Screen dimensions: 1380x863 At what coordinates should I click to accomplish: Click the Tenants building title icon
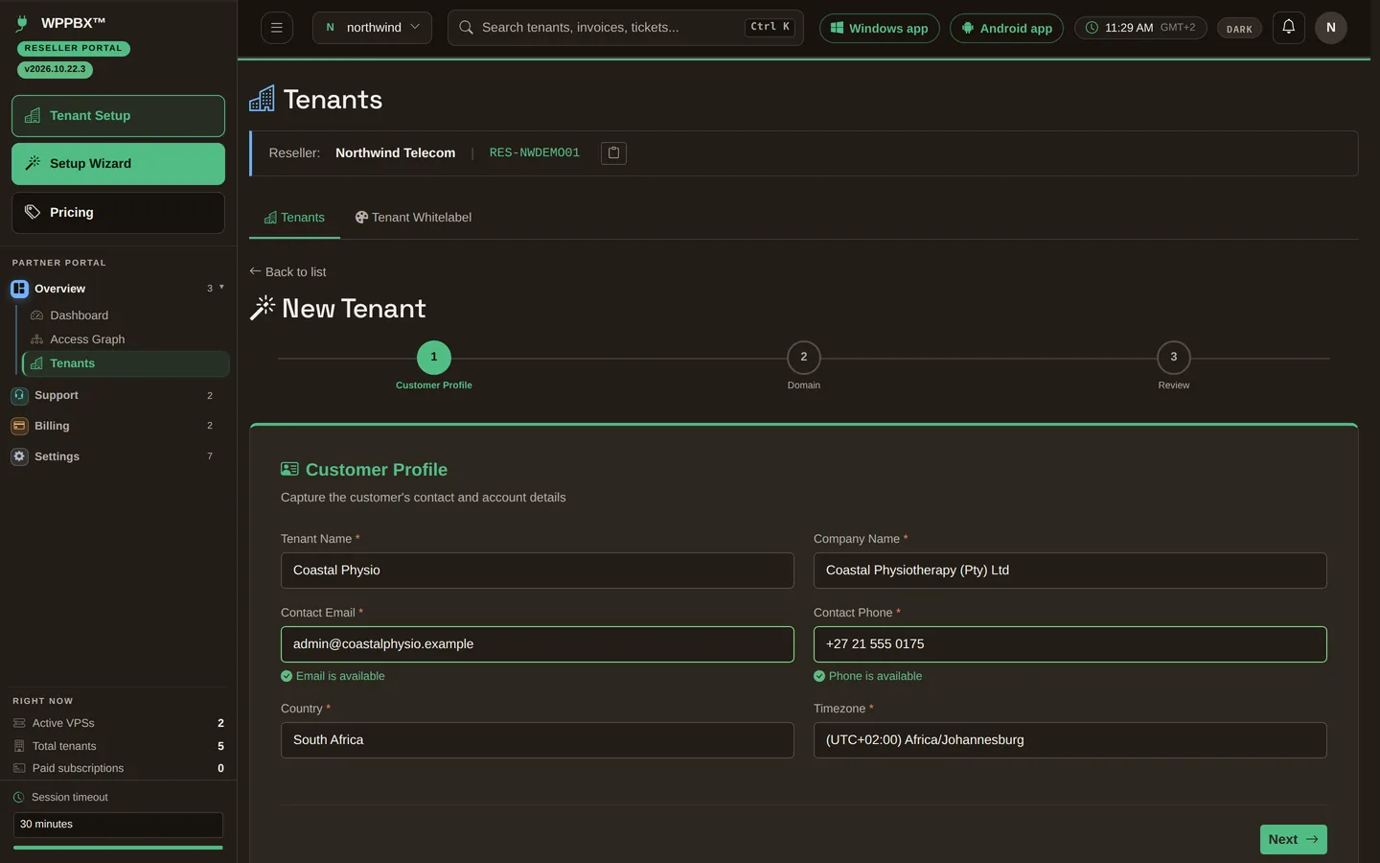262,99
